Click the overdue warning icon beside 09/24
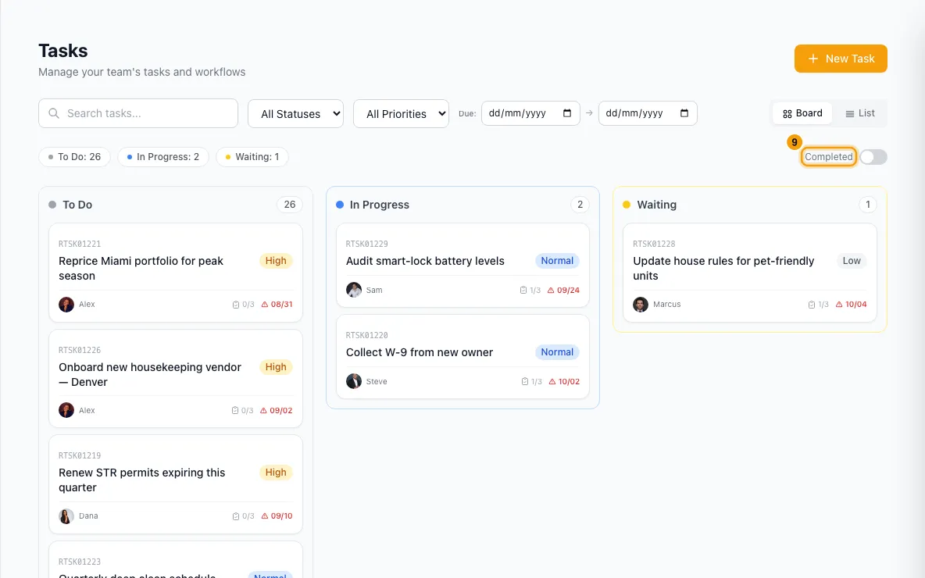 [551, 291]
